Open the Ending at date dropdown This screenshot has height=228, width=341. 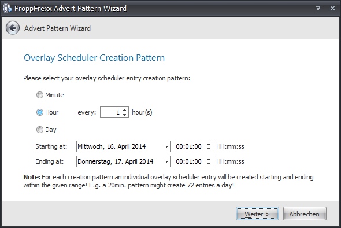[x=166, y=161]
